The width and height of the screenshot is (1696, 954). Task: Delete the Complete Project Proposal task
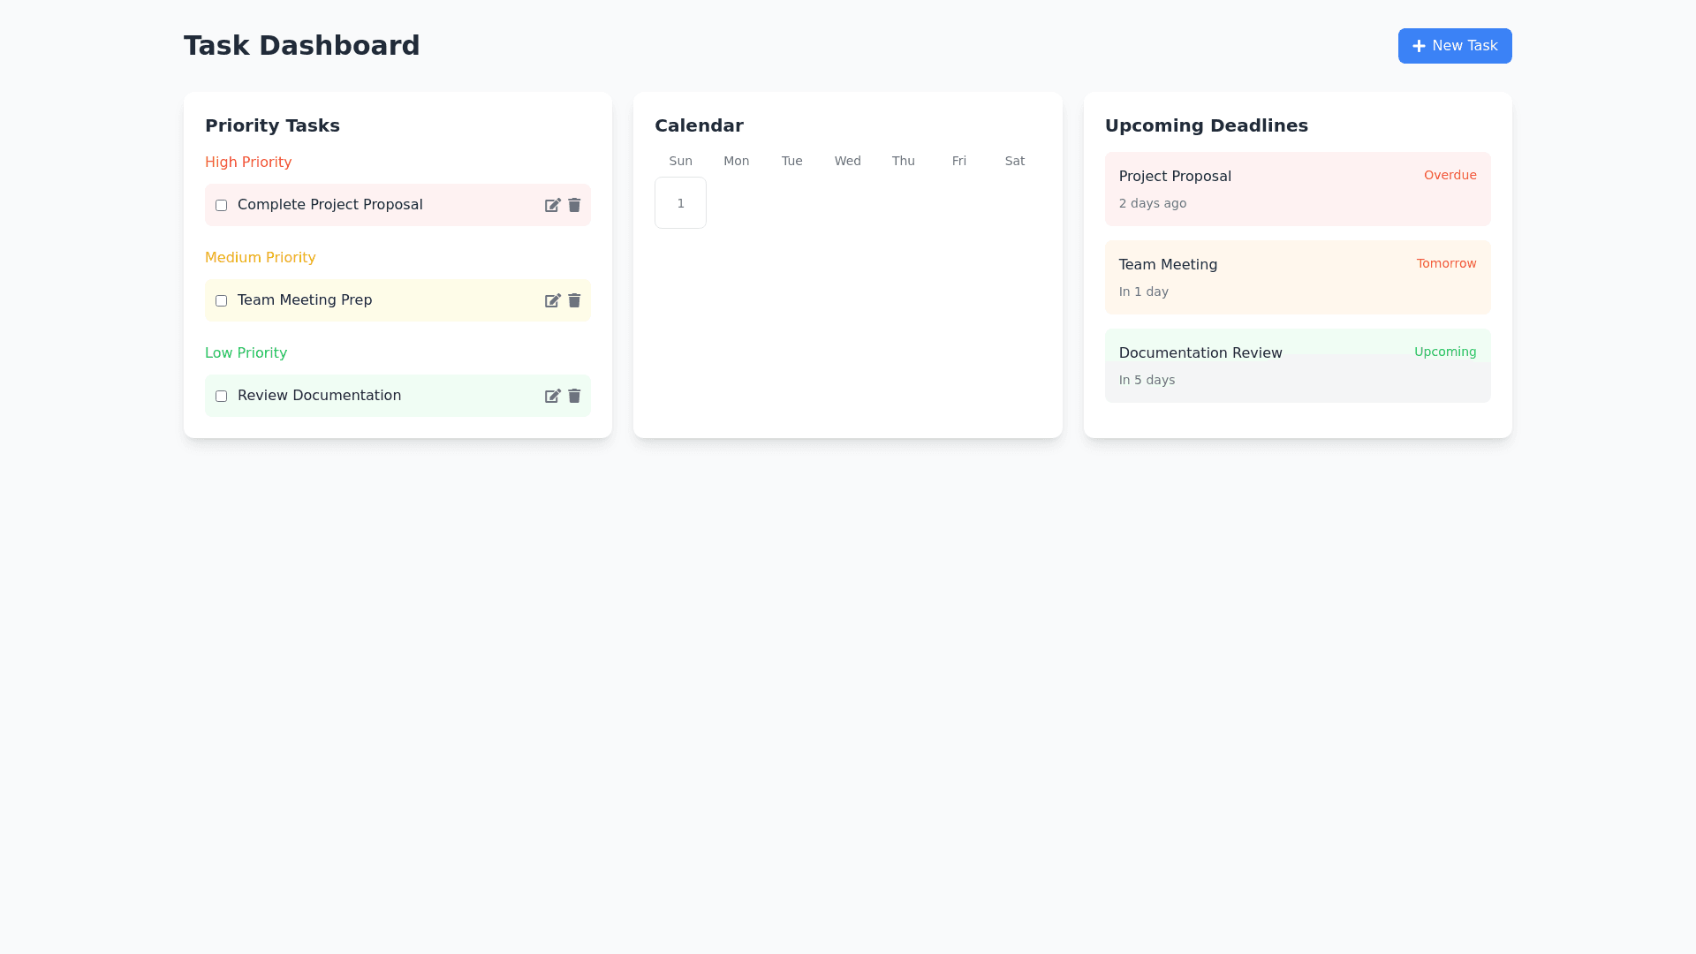(x=574, y=205)
